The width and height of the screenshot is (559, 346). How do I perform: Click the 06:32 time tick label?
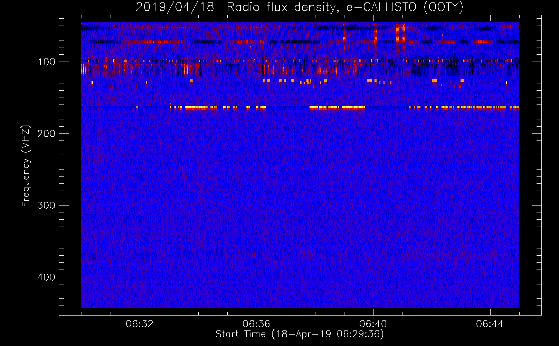[x=140, y=324]
